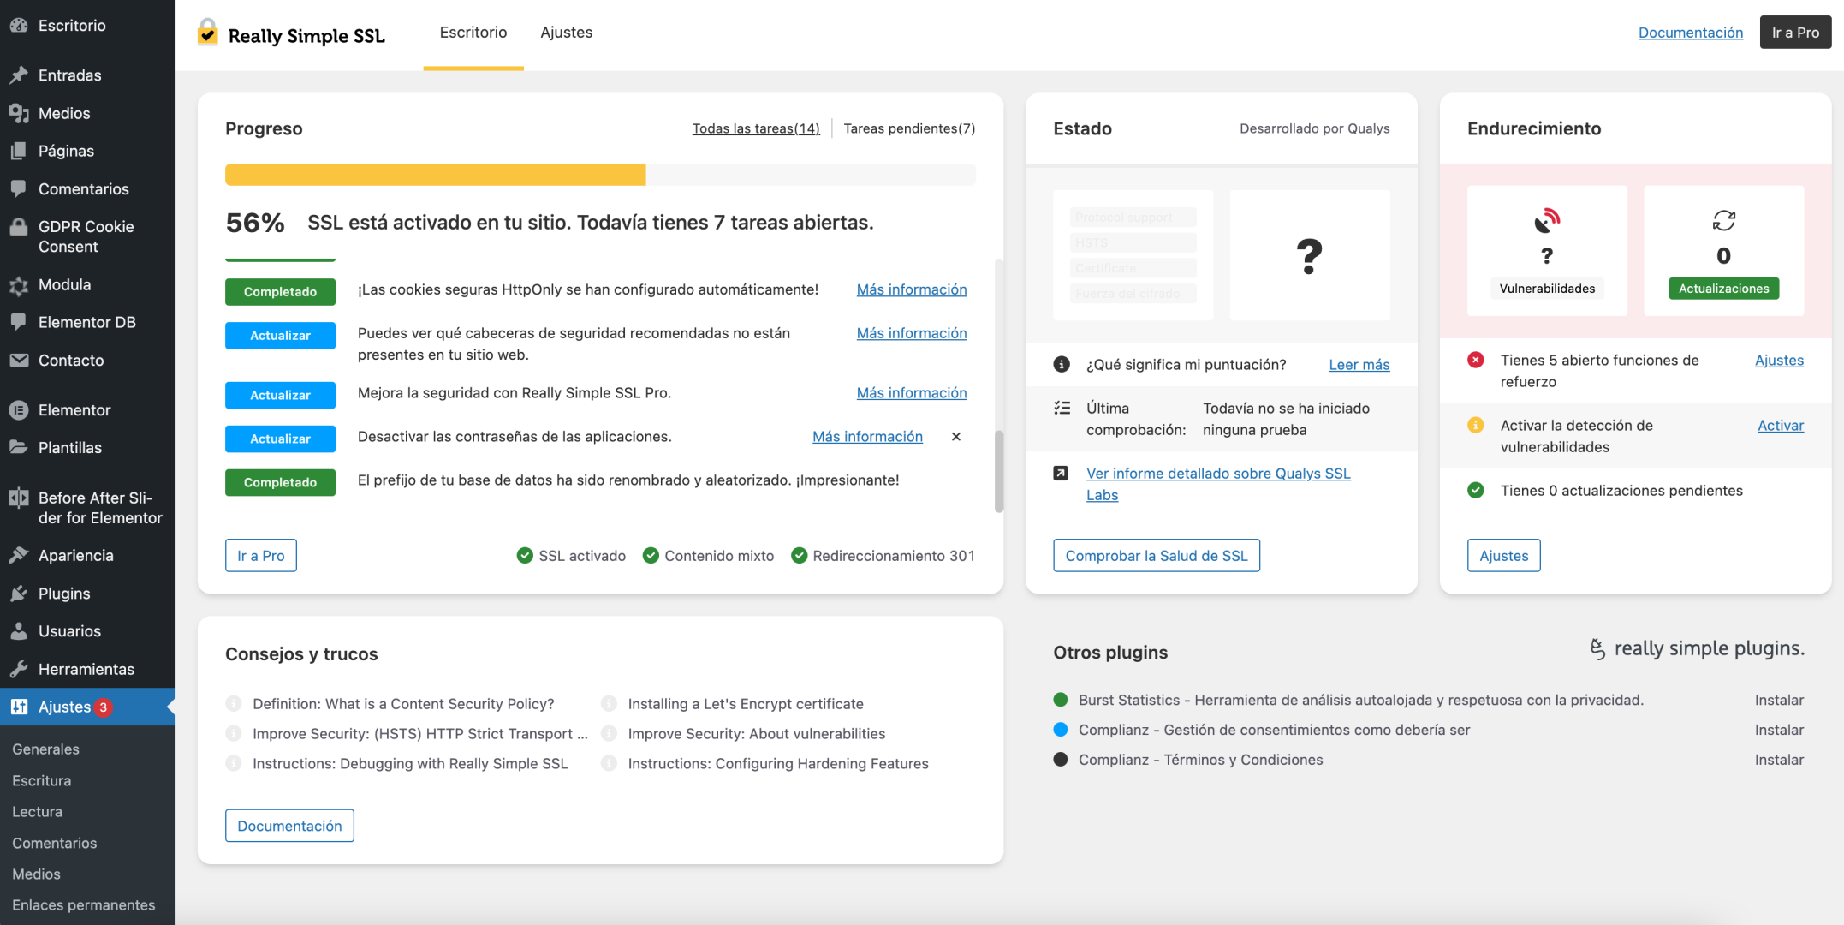
Task: Click the dark Ir a Pro header button
Action: pos(1795,33)
